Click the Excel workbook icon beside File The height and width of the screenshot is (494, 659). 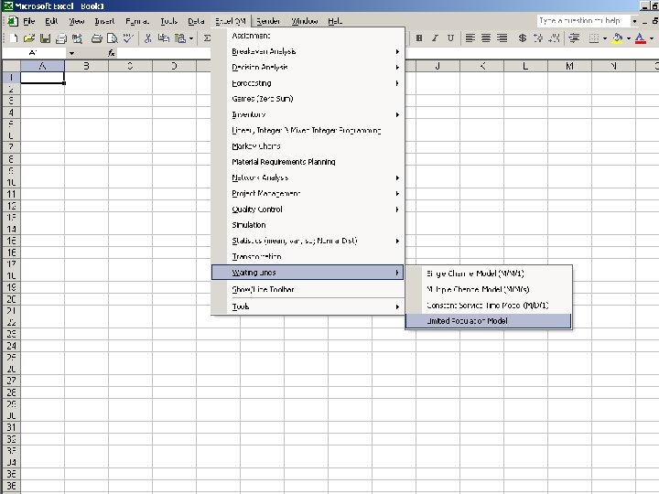pyautogui.click(x=12, y=21)
